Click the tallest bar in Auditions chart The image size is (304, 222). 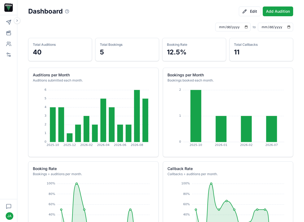(137, 116)
